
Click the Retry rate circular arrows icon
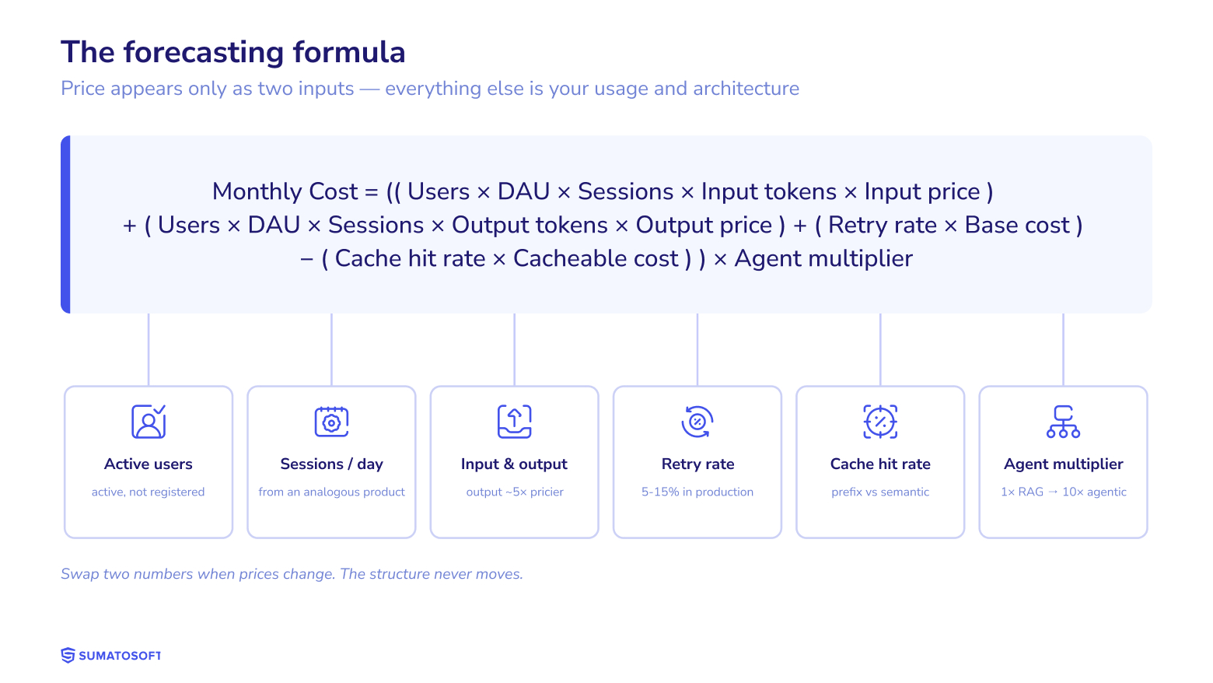(697, 422)
